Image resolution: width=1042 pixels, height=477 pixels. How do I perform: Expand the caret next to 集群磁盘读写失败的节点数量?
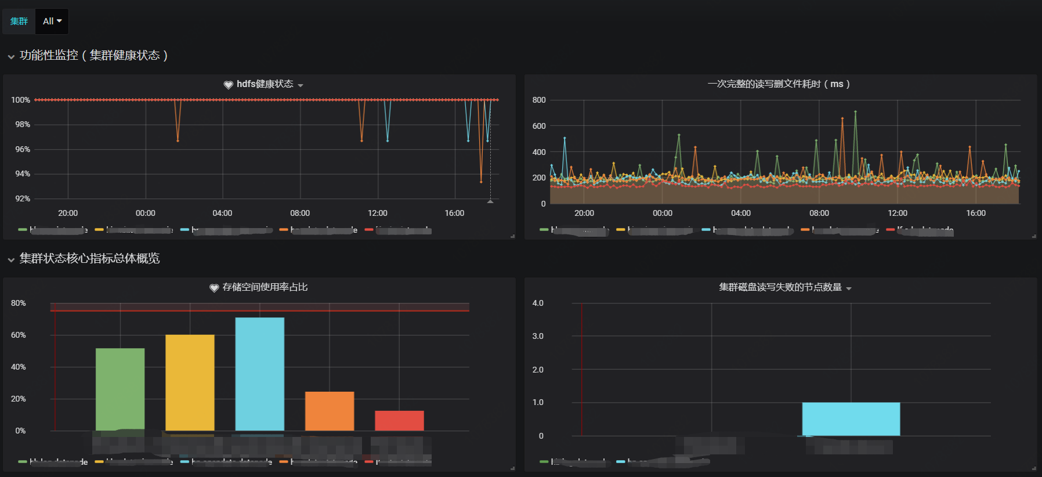click(849, 288)
